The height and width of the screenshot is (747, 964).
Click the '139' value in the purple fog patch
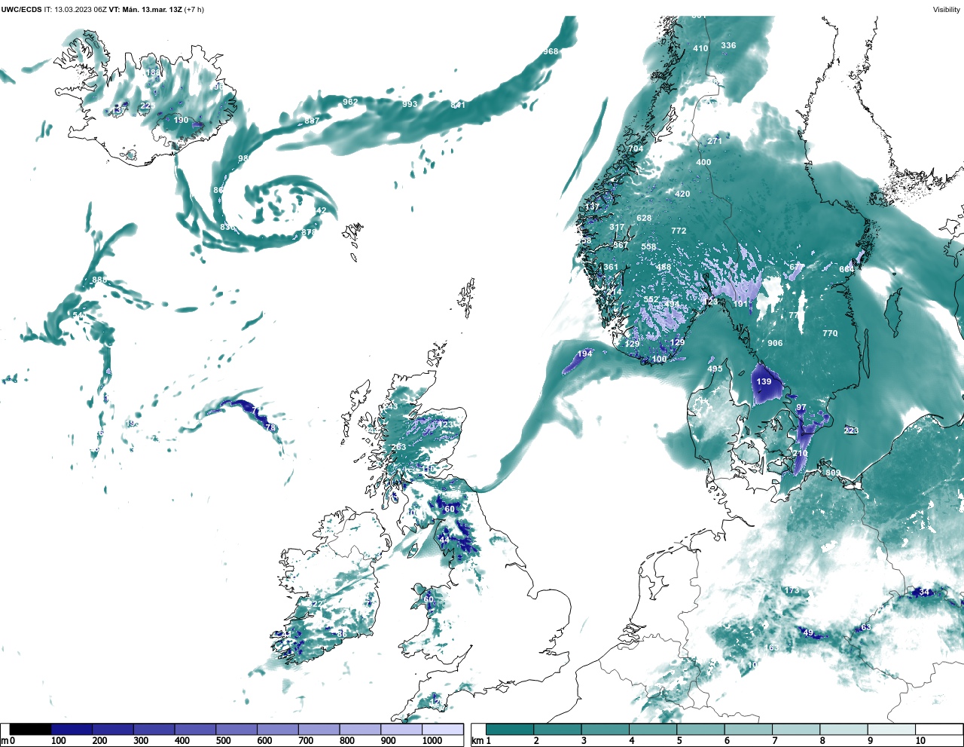764,381
